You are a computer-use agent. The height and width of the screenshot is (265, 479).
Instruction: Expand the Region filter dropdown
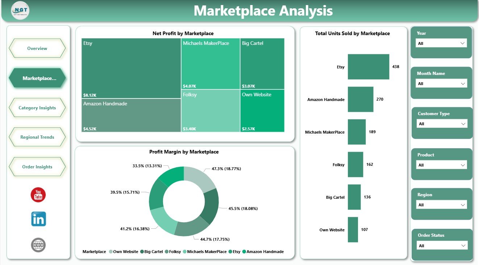tap(441, 205)
